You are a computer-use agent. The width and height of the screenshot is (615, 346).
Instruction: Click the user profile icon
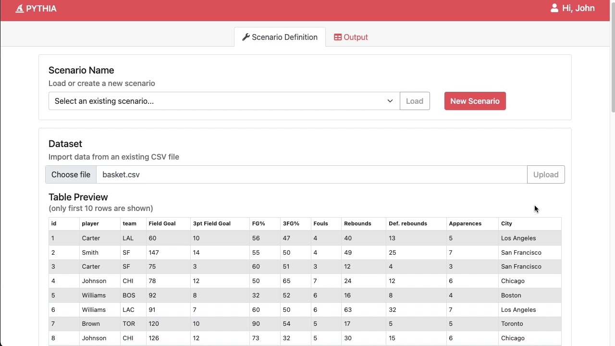(554, 8)
